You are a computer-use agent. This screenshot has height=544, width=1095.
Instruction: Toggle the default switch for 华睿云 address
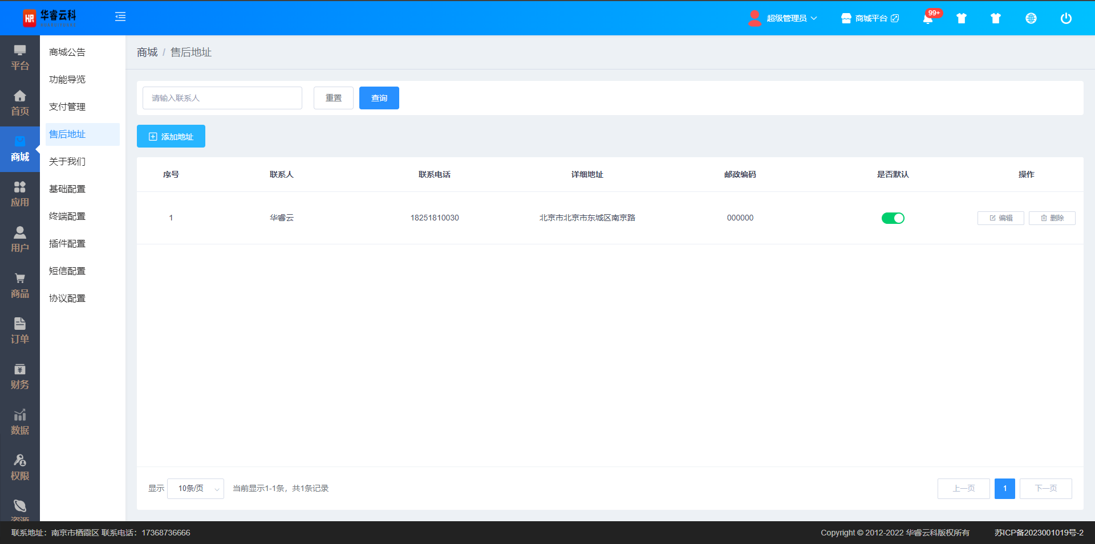(893, 218)
